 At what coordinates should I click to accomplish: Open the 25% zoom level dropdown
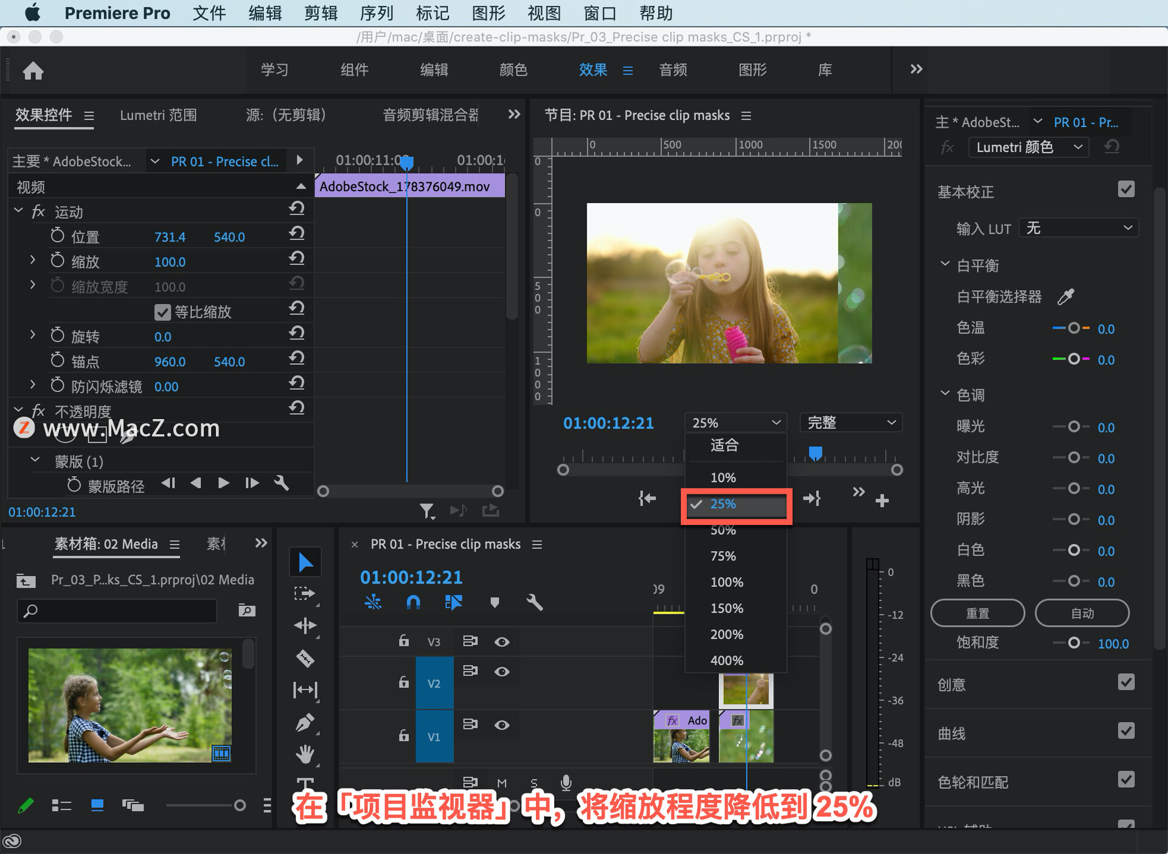735,422
